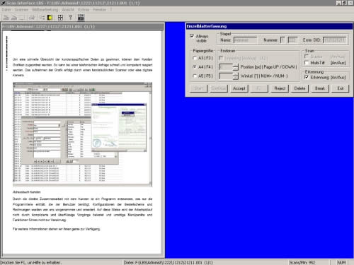
Task: Open the Scanner menu
Action: pyautogui.click(x=21, y=10)
